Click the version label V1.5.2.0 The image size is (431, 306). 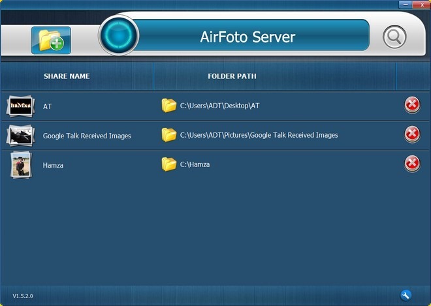(x=23, y=296)
